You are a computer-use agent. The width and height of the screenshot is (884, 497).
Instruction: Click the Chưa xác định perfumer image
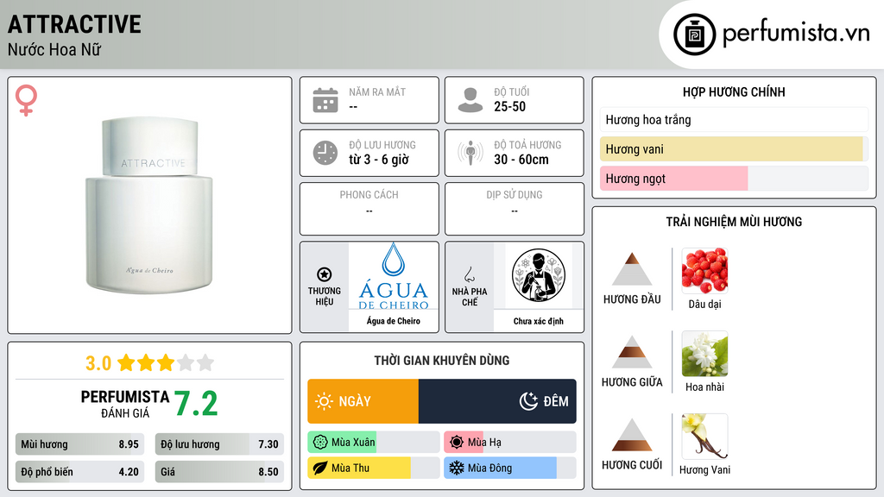tap(539, 275)
